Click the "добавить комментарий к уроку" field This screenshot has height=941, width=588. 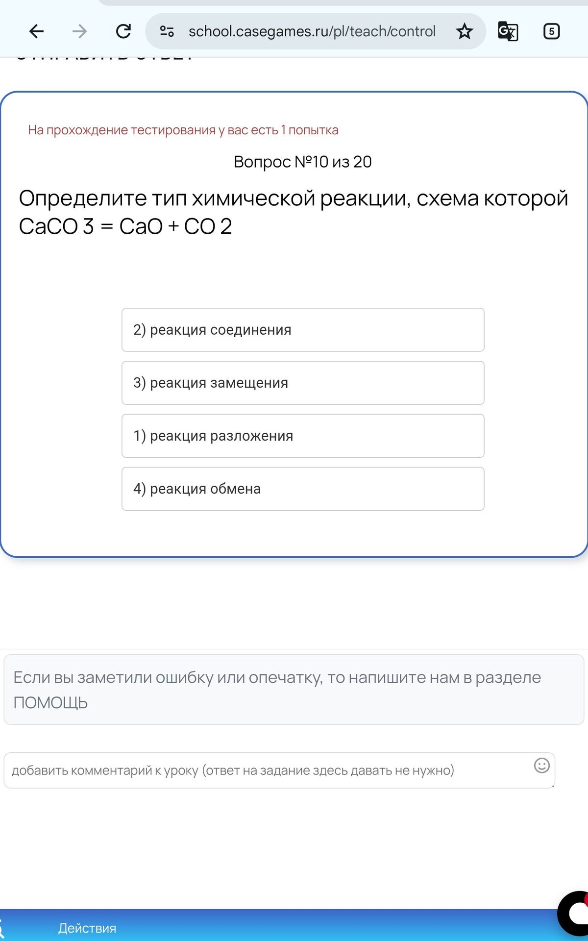point(279,770)
